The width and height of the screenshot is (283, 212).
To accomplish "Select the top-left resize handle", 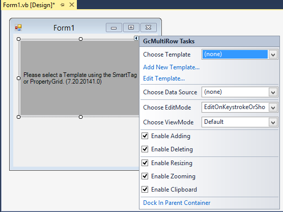I will (18, 39).
